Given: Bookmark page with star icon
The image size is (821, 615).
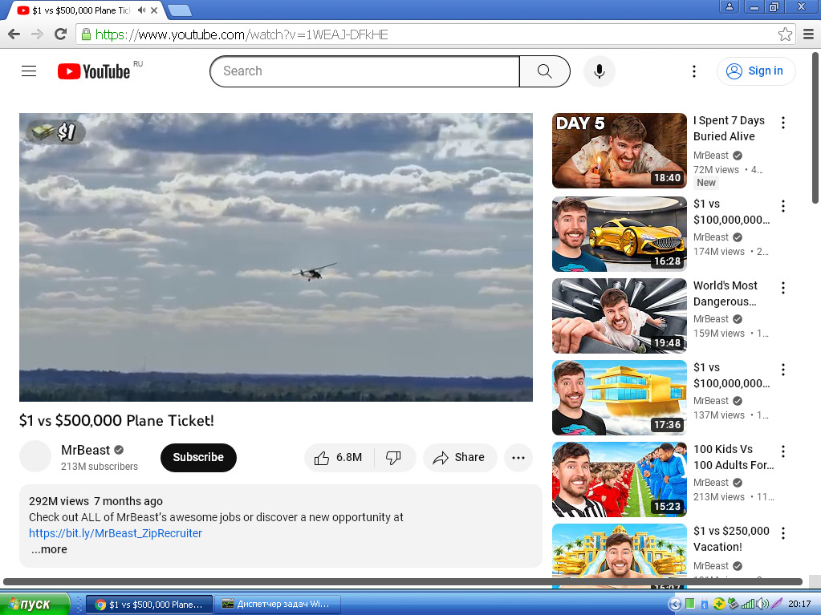Looking at the screenshot, I should click(x=785, y=34).
